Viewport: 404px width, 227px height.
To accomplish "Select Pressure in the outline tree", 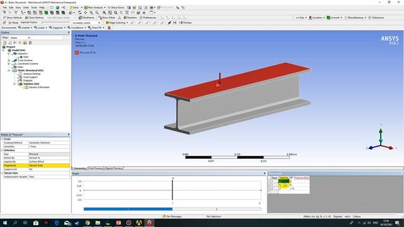I will 28,80.
